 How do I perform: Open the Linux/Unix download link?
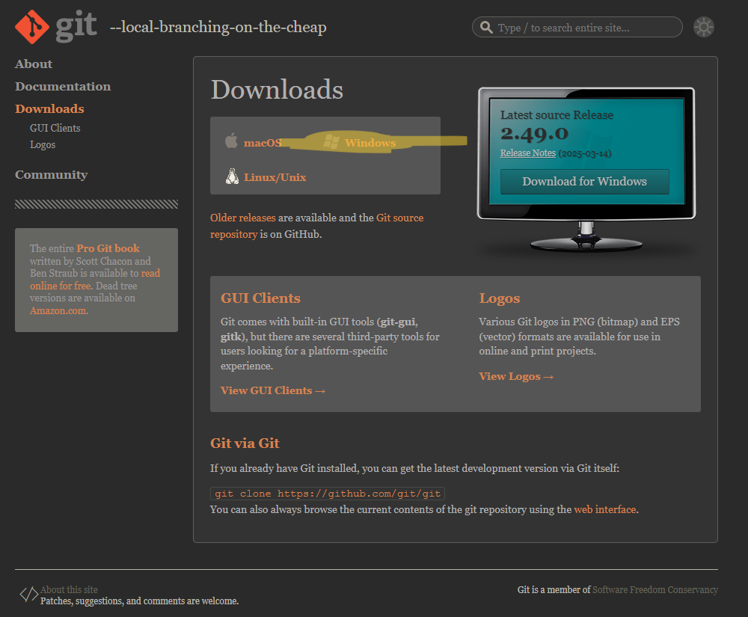pyautogui.click(x=275, y=177)
